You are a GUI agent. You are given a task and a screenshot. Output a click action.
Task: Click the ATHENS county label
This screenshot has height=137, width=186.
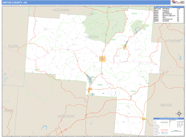[x=173, y=41]
